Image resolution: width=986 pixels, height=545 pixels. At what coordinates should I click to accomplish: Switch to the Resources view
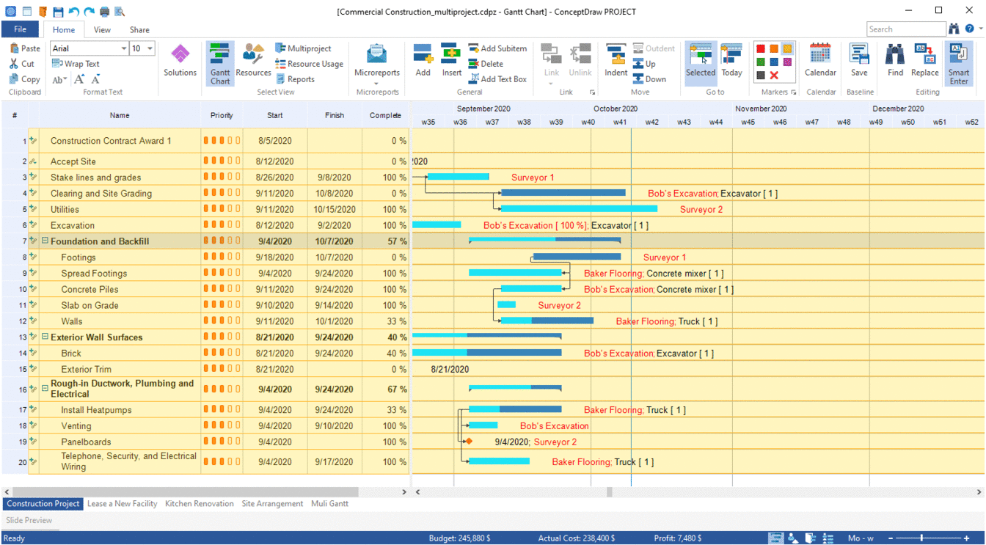253,60
